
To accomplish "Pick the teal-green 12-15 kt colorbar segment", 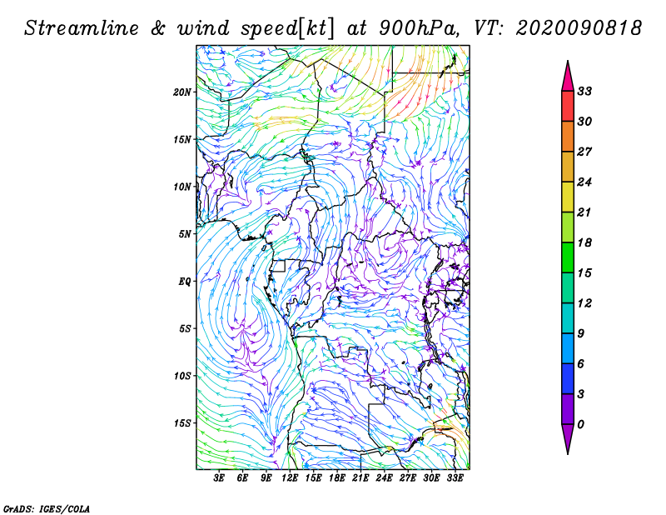I will 568,287.
